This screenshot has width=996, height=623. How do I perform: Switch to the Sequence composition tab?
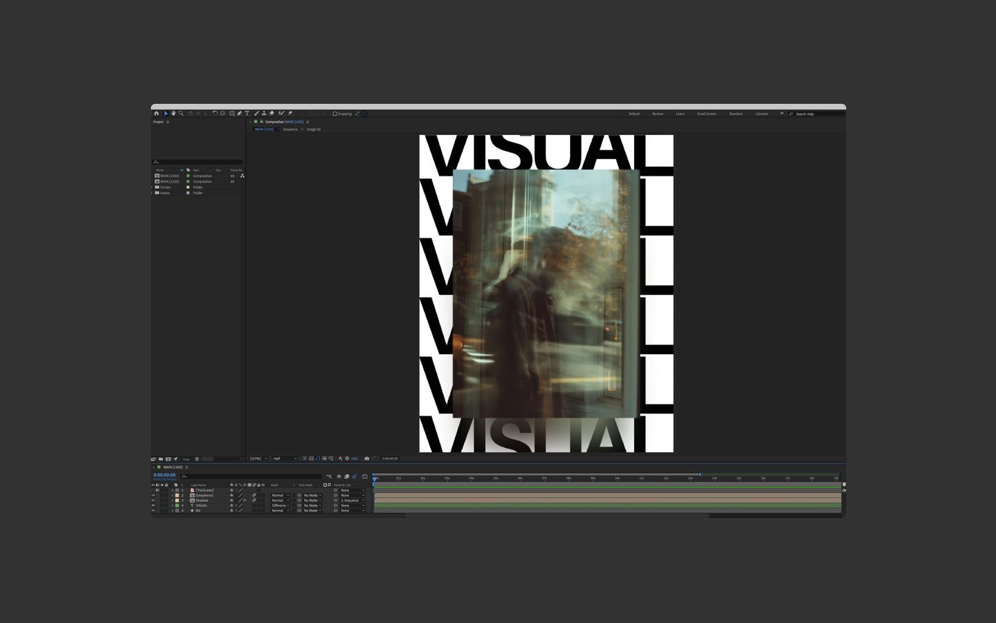(290, 130)
